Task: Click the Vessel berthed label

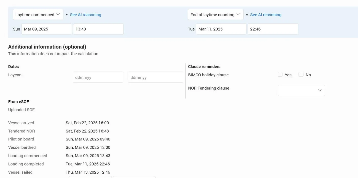Action: (22, 147)
